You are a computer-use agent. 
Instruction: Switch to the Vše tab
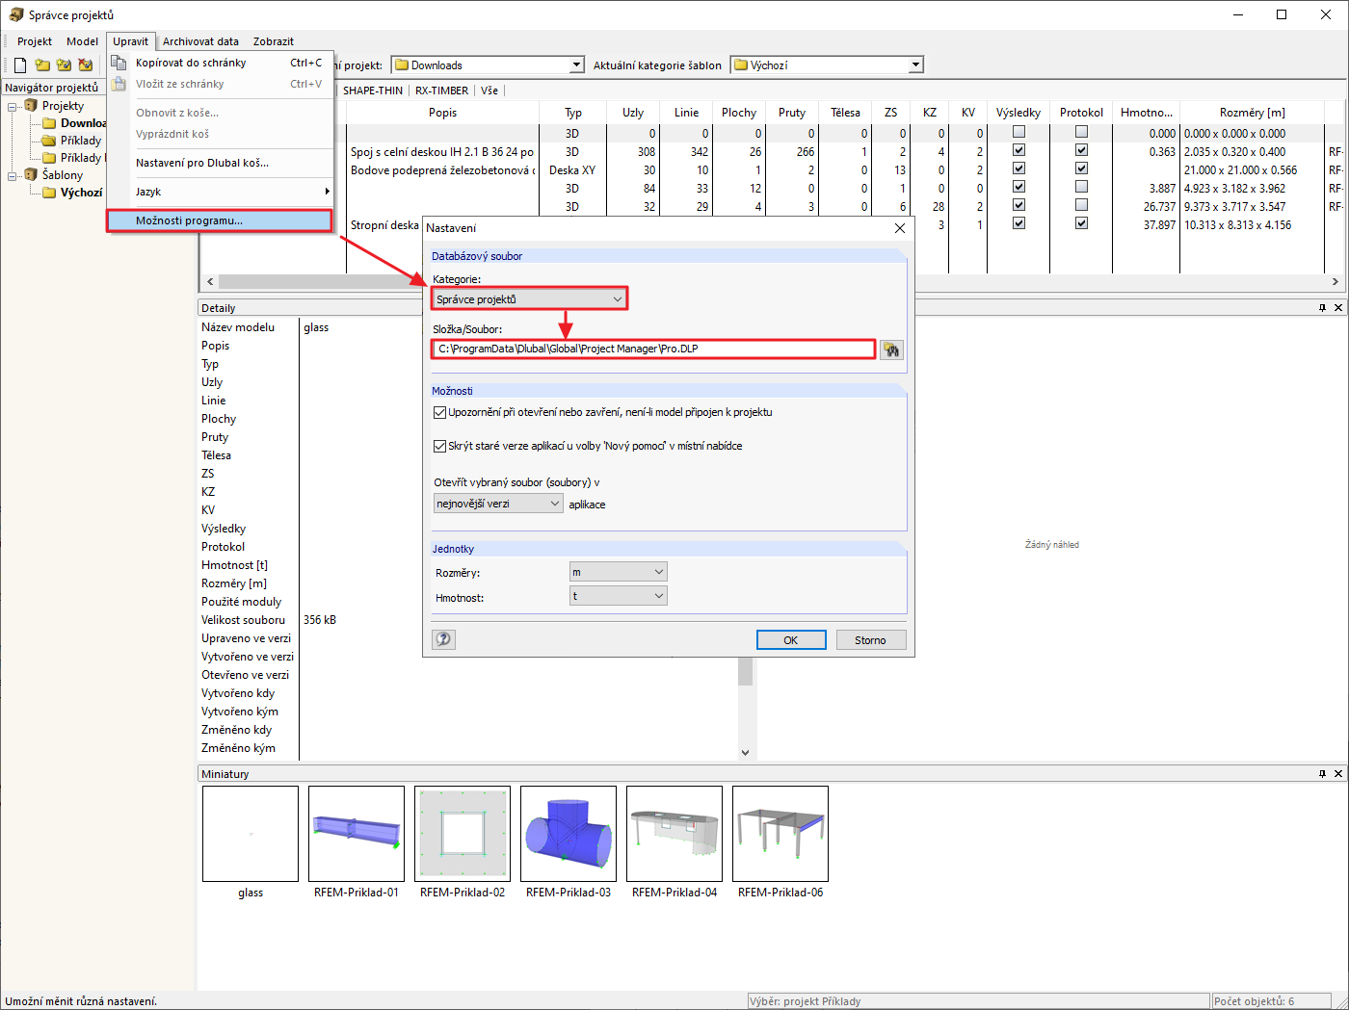click(x=489, y=91)
